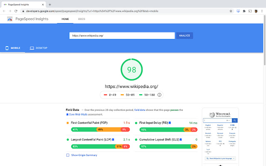Expand 'Read Wikipedia in your language' in preview

(220, 159)
